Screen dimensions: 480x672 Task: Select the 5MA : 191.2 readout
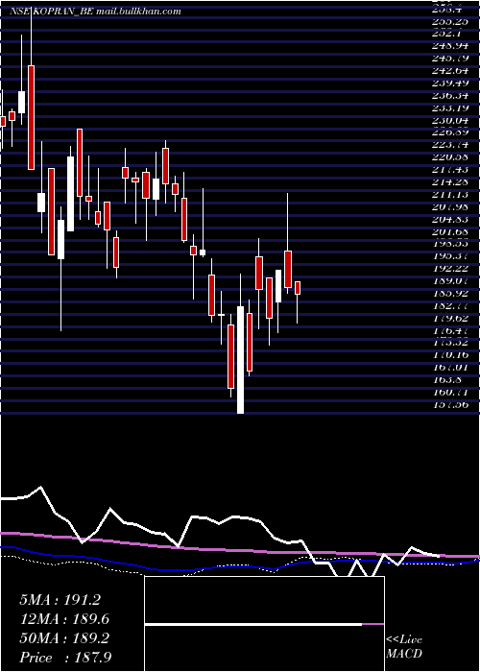point(60,600)
